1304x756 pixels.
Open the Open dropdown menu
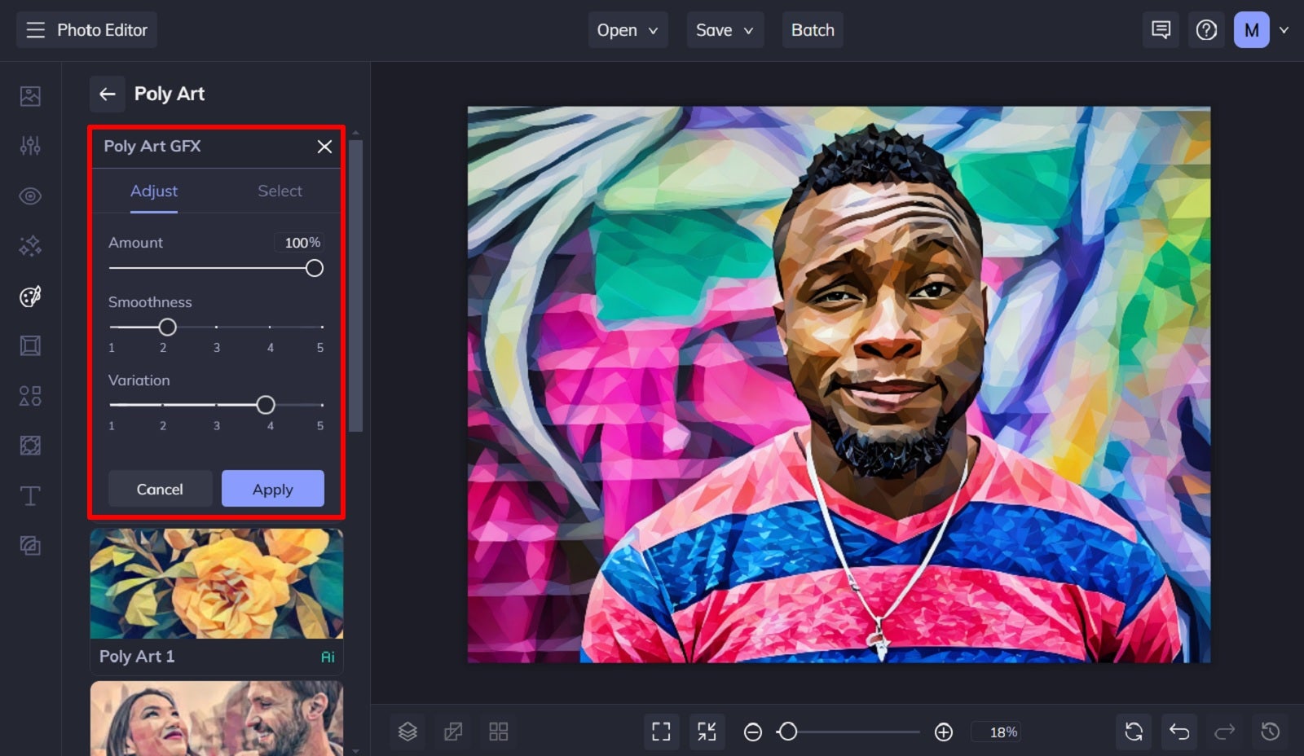point(627,29)
